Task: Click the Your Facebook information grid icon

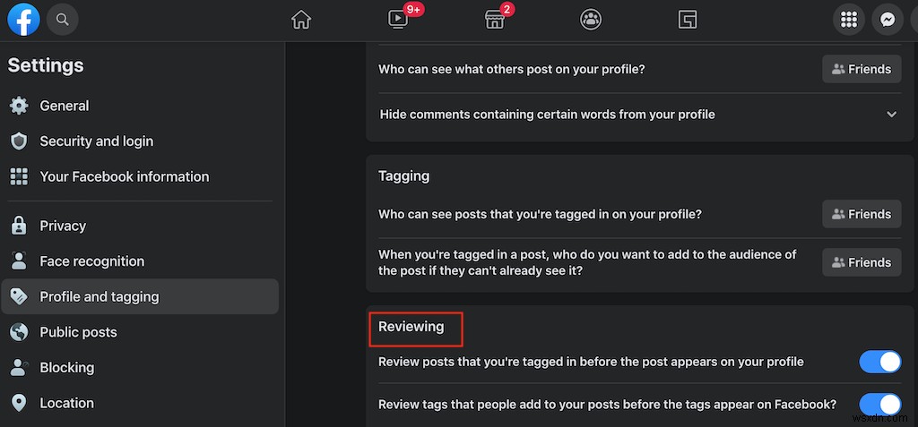Action: tap(20, 176)
